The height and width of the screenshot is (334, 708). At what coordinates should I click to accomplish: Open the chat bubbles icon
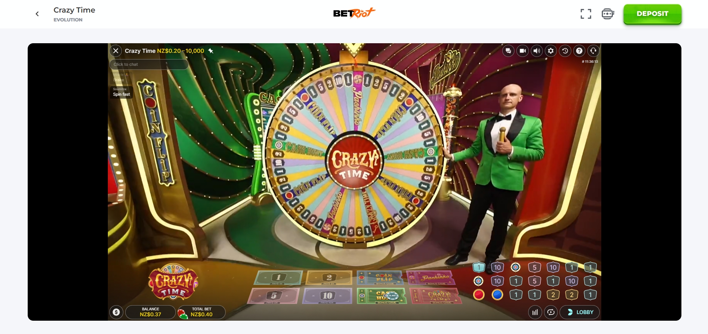coord(509,51)
